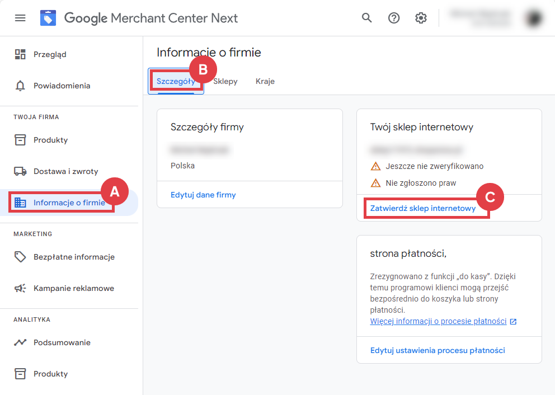Switch to the Szczegóły tab
This screenshot has height=395, width=555.
coord(176,81)
